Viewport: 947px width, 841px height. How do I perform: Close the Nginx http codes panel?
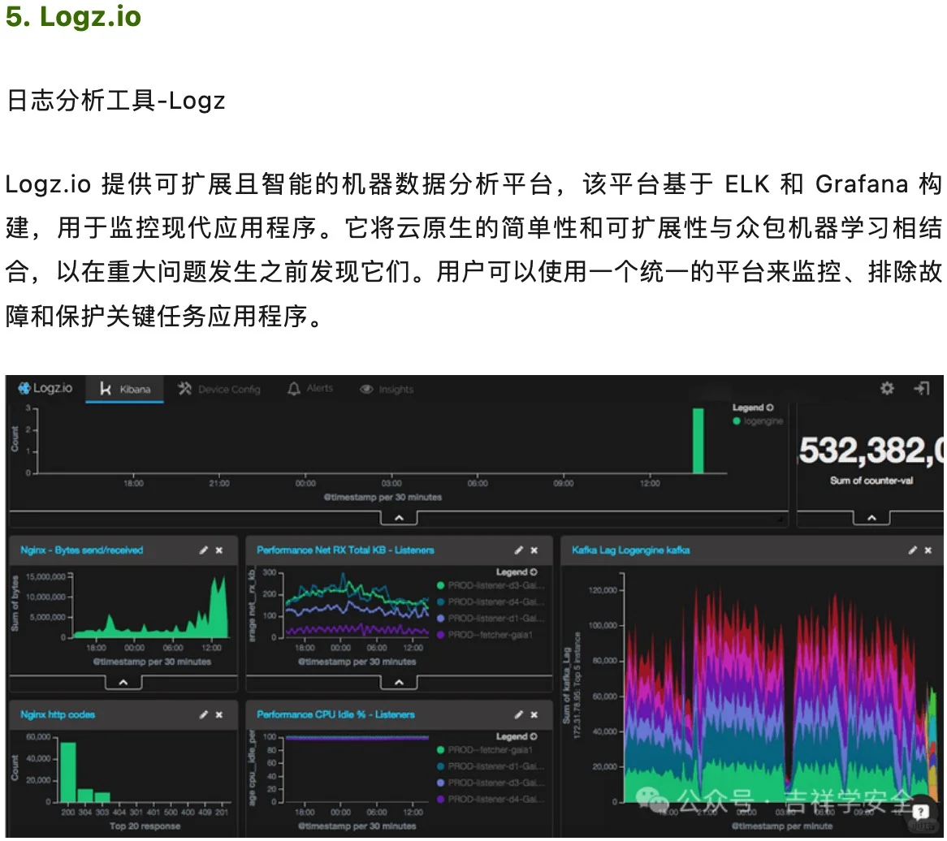tap(219, 714)
